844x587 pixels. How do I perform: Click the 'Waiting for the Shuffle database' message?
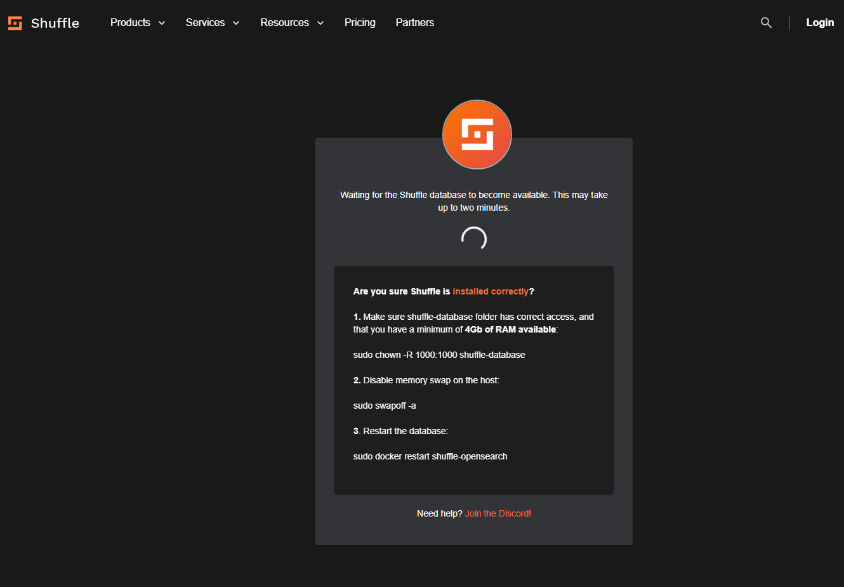pyautogui.click(x=474, y=201)
